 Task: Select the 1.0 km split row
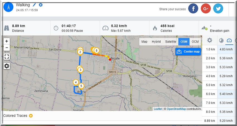pos(218,49)
